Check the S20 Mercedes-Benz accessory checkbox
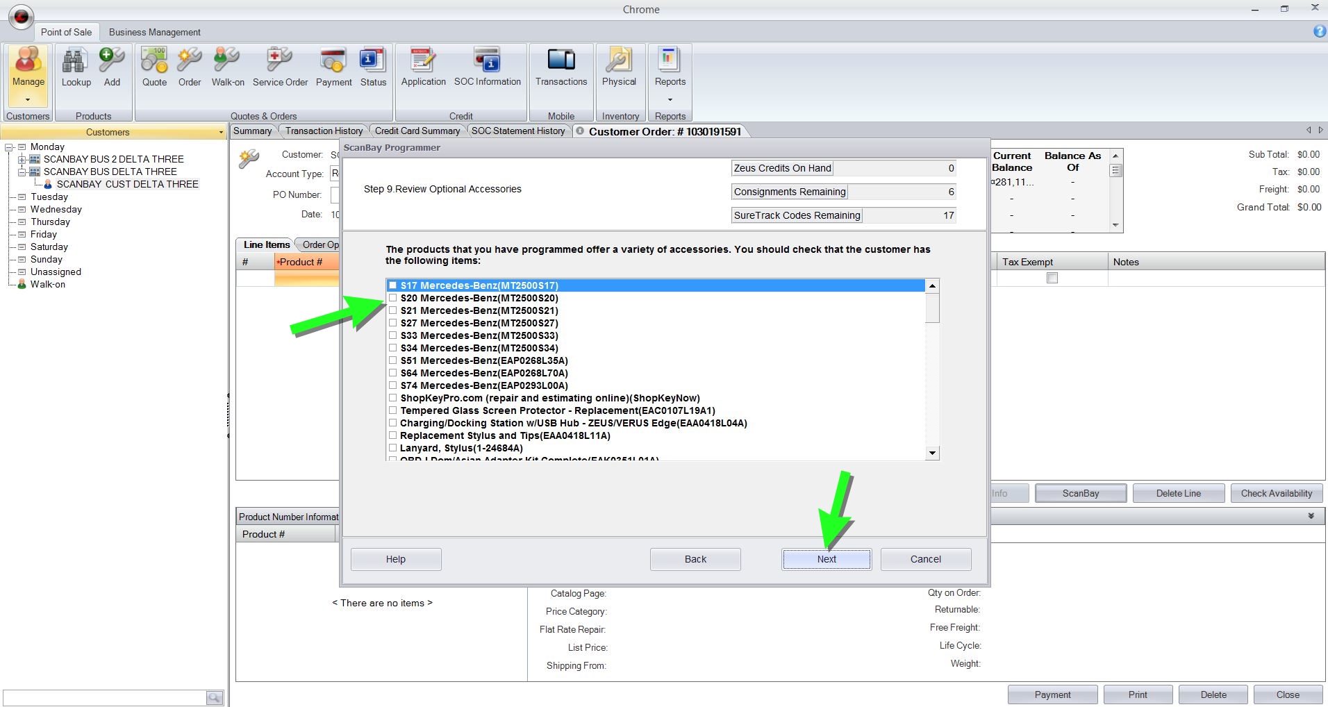Image resolution: width=1328 pixels, height=707 pixels. (x=393, y=298)
